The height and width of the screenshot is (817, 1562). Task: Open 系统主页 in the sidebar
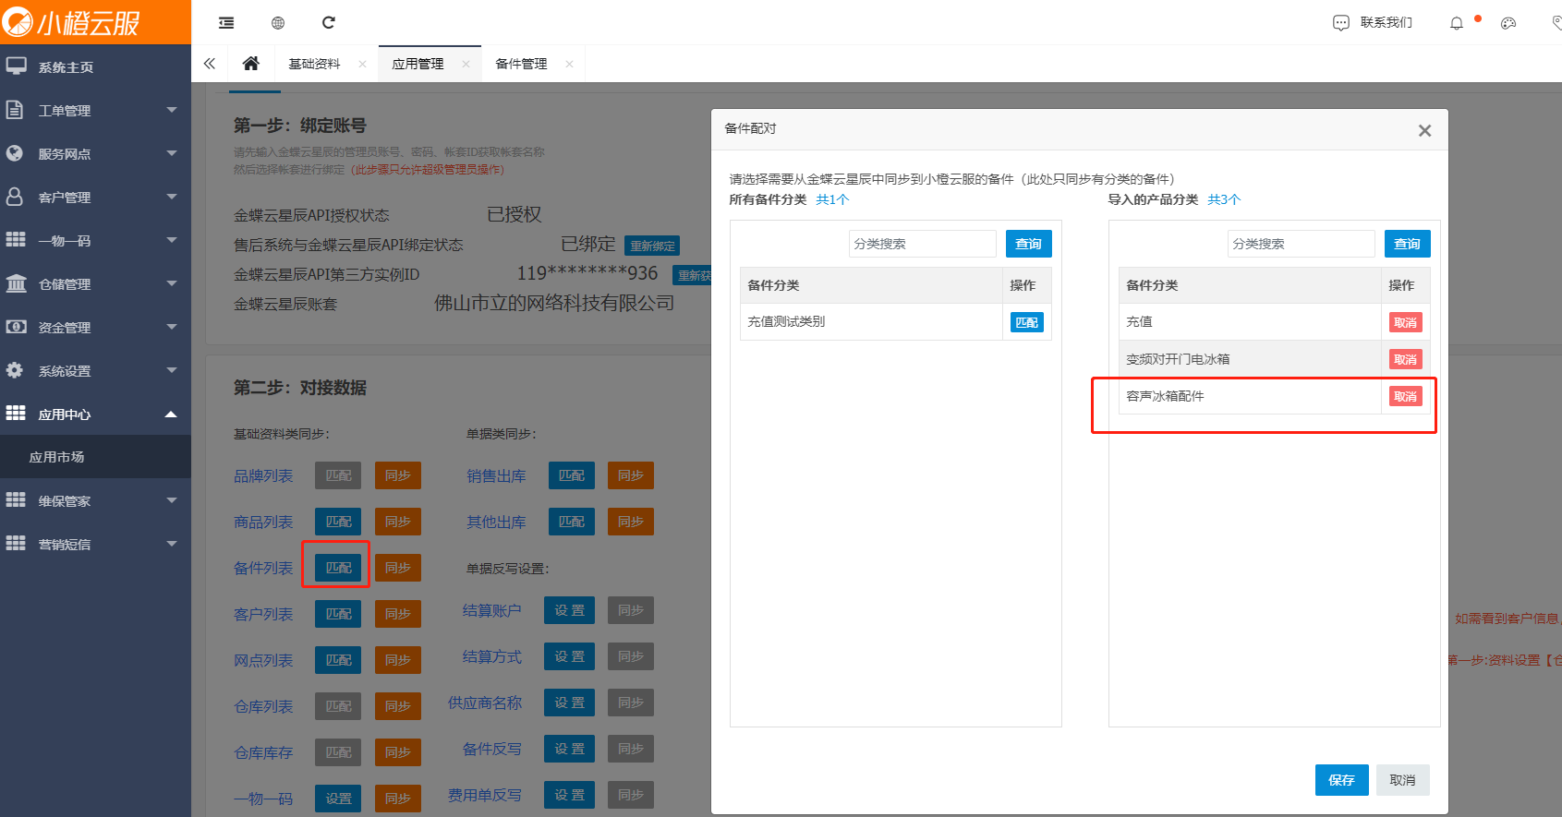(66, 67)
